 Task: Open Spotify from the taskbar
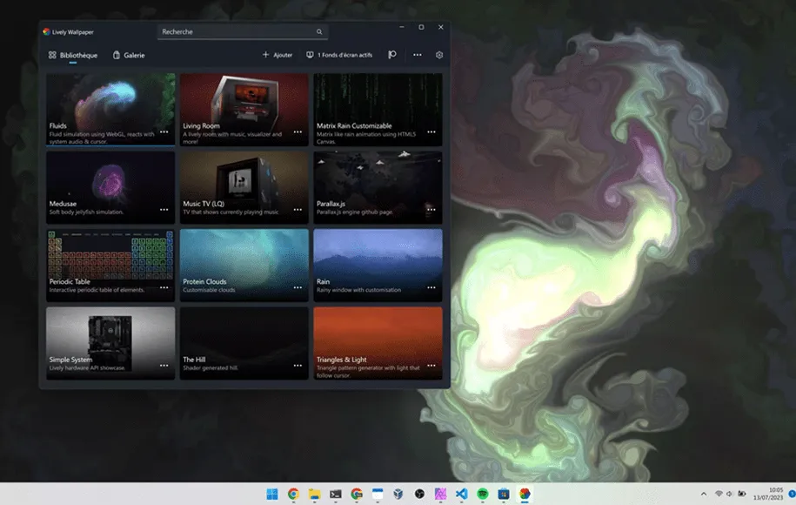pos(483,494)
